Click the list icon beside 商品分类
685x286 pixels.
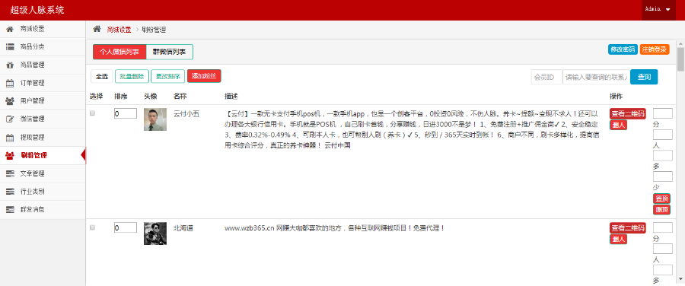(10, 46)
